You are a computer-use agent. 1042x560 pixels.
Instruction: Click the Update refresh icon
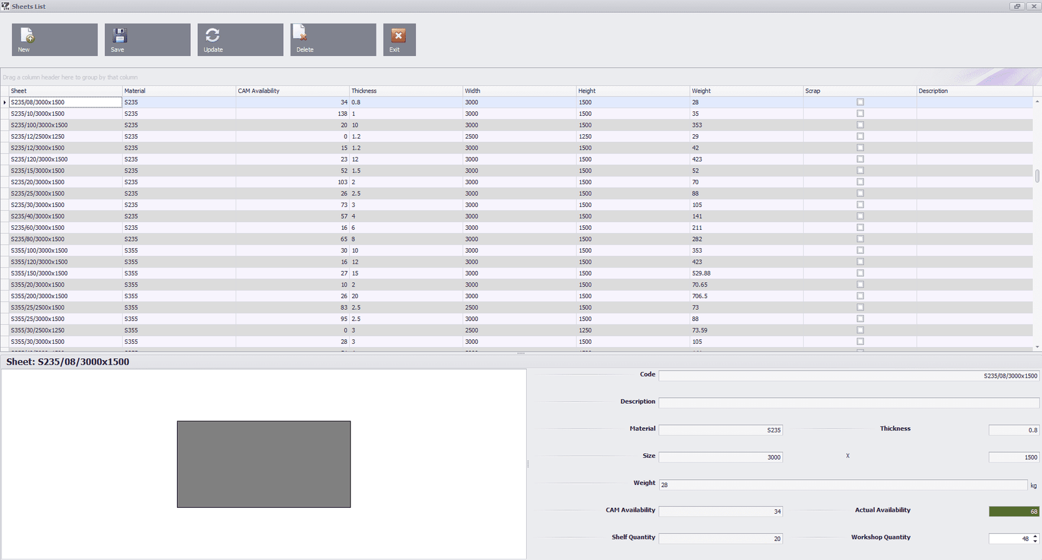tap(212, 35)
